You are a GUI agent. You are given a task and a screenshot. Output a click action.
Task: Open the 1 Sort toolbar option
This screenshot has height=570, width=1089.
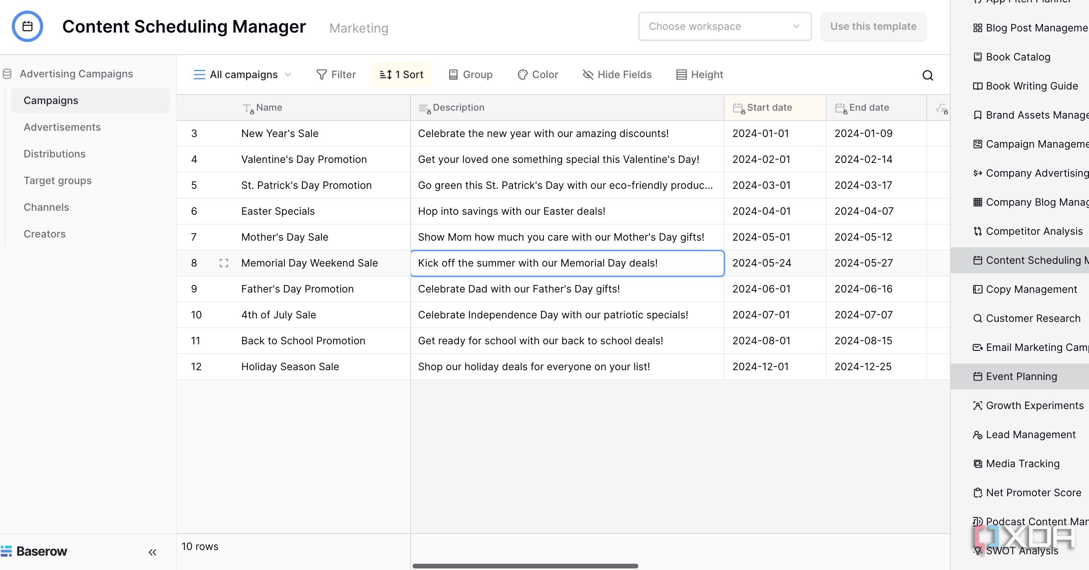401,75
